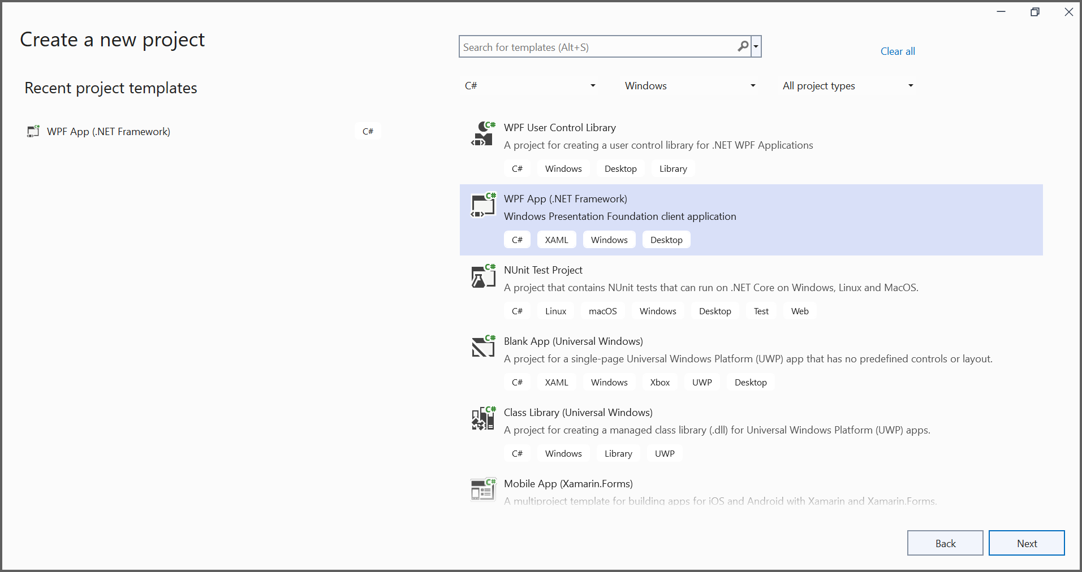
Task: Click macOS tag under NUnit Test Project
Action: tap(602, 311)
